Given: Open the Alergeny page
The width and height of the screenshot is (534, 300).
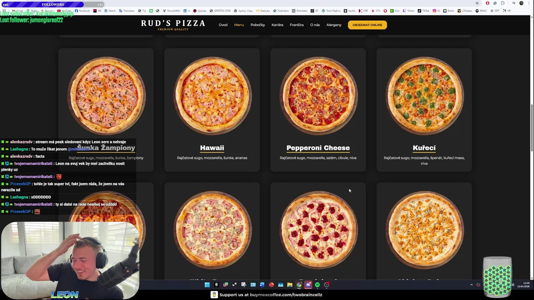Looking at the screenshot, I should [x=334, y=25].
